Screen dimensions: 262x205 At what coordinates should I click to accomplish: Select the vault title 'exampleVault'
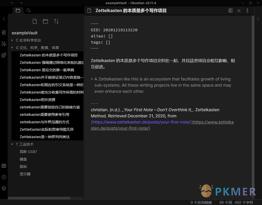coord(24,33)
